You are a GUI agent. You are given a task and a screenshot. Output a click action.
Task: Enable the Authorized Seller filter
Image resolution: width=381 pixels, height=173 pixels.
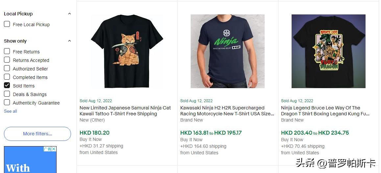(7, 68)
